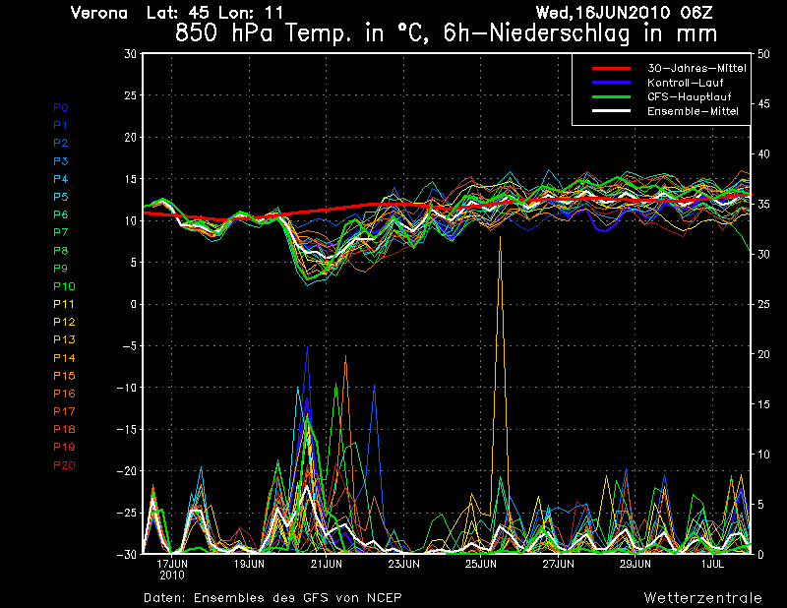
Task: Click the P12 ensemble member label
Action: (64, 322)
